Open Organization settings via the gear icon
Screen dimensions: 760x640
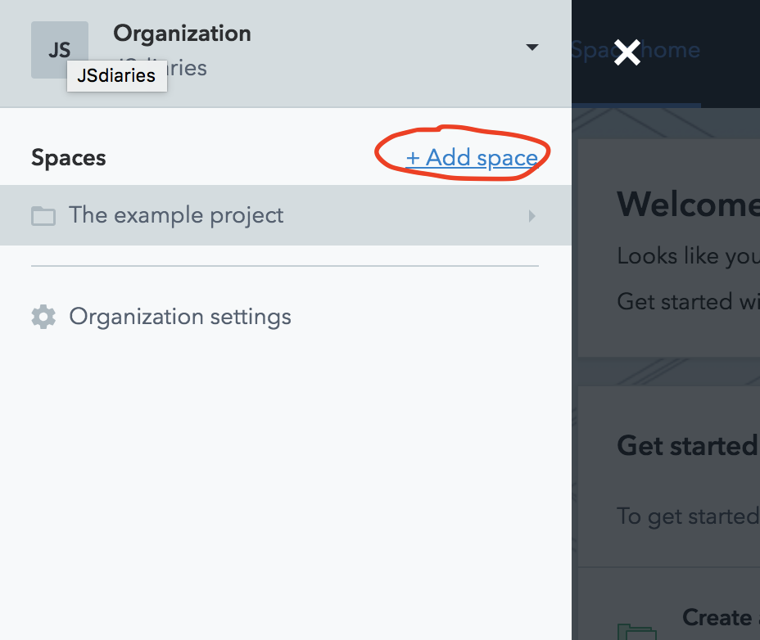pos(43,317)
